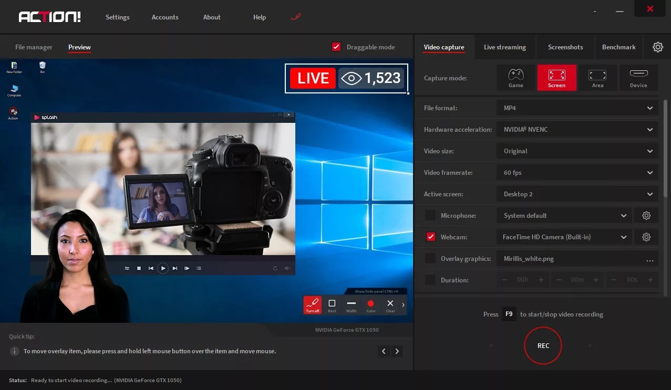Open the Active screen dropdown

click(x=577, y=194)
